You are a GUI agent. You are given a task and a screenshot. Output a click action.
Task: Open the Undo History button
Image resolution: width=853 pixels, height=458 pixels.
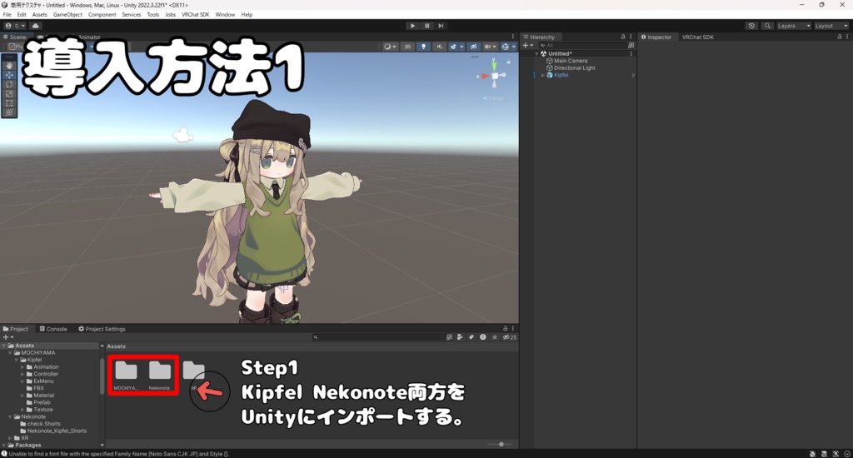click(x=751, y=26)
